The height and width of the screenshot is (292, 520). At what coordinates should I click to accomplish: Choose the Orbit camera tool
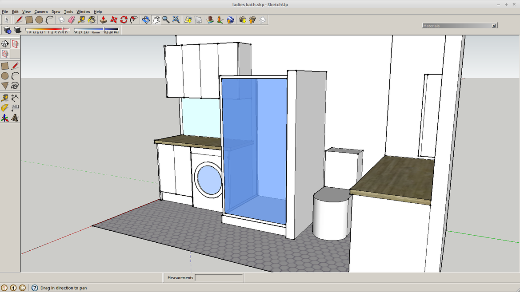click(146, 20)
